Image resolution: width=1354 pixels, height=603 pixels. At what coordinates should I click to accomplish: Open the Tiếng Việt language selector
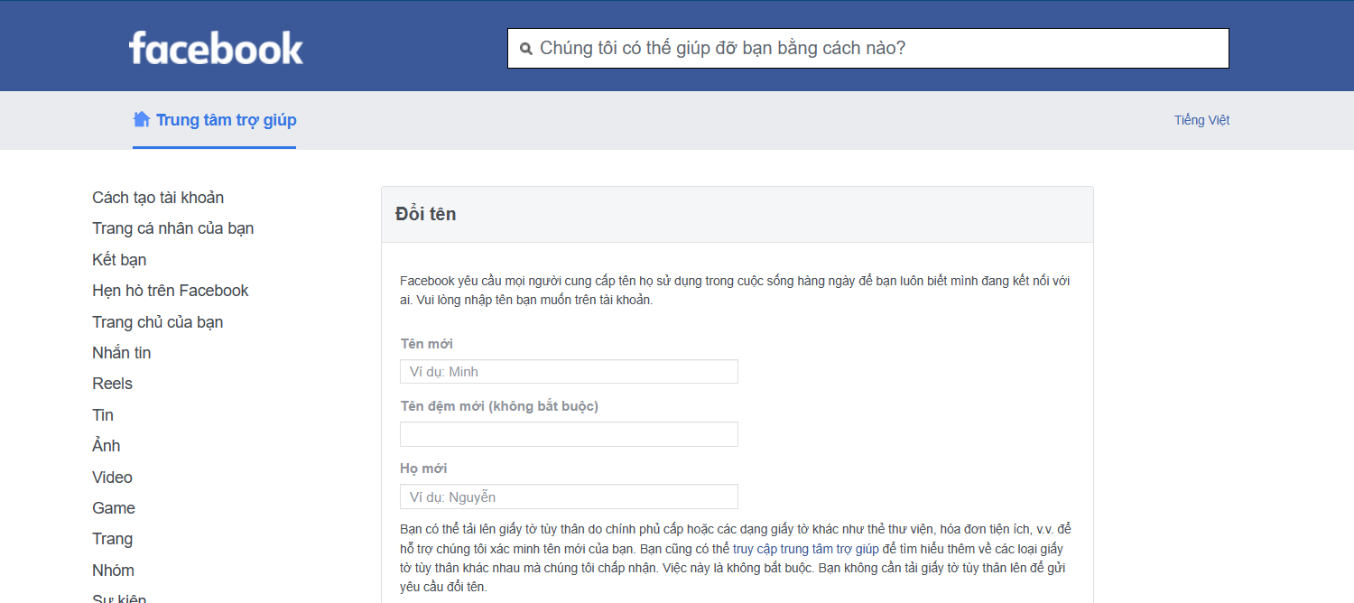(x=1201, y=120)
